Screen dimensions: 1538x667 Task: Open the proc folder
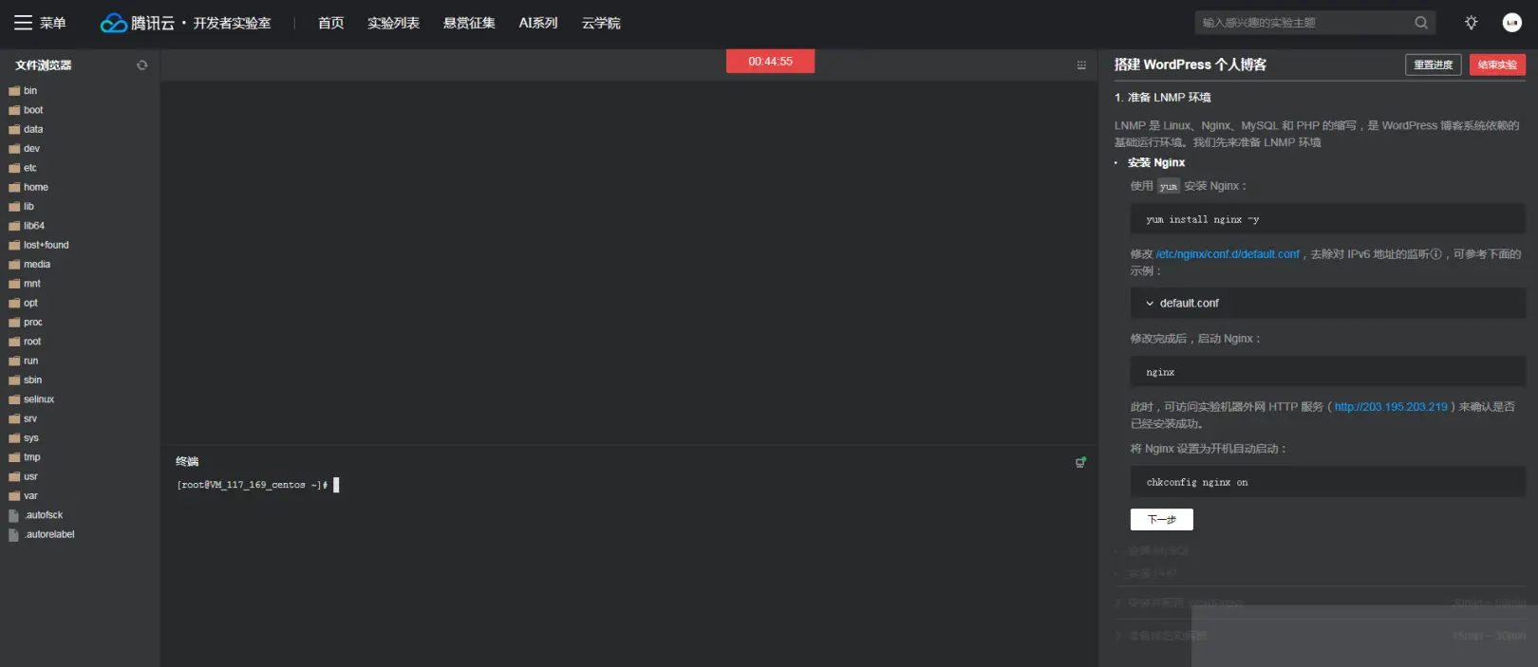pyautogui.click(x=26, y=323)
